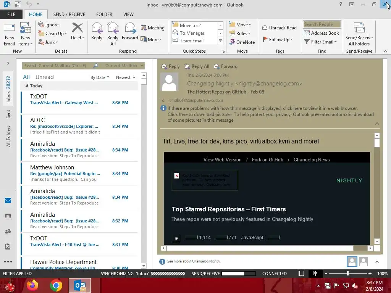Screen dimensions: 391x293
Task: Click Forward in reading pane
Action: [225, 66]
